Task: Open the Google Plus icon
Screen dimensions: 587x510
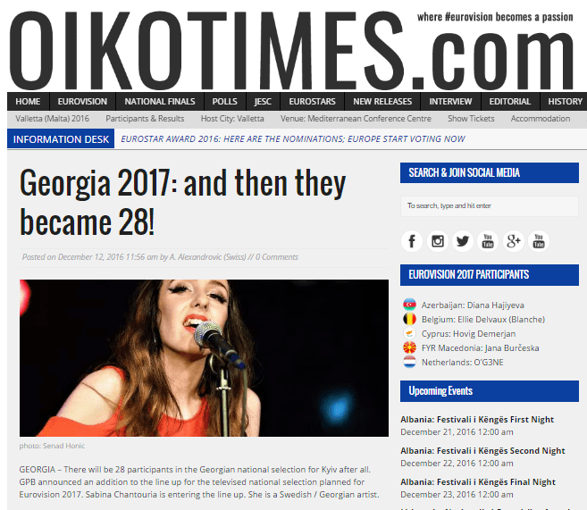Action: [513, 241]
